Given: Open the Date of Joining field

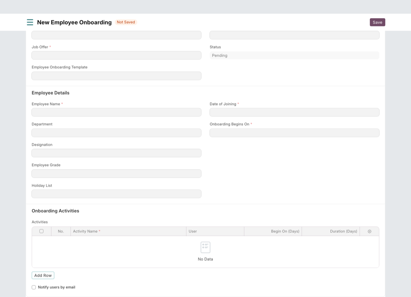Looking at the screenshot, I should point(294,112).
